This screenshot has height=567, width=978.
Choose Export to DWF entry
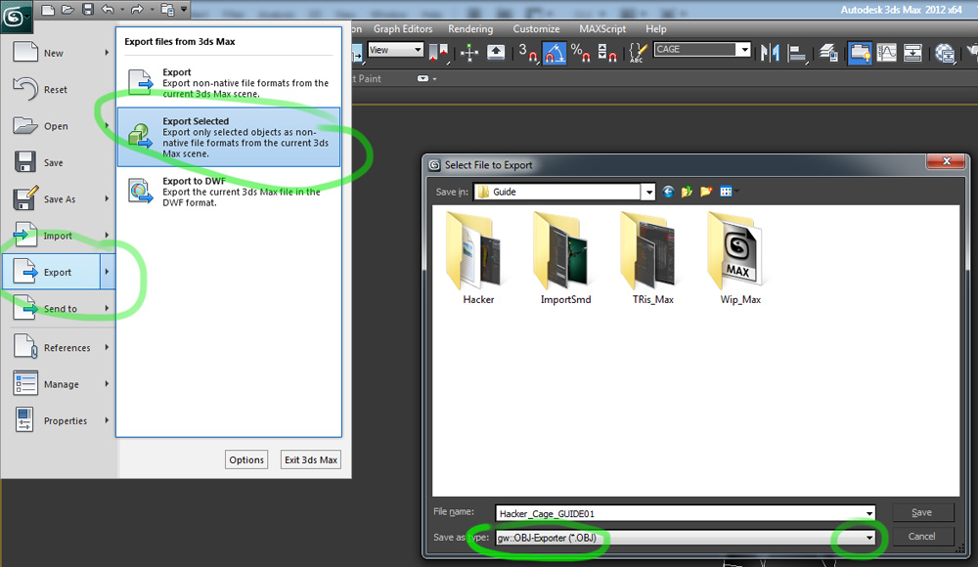[228, 191]
